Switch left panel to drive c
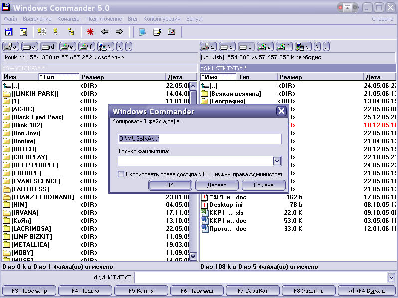 tap(29, 47)
